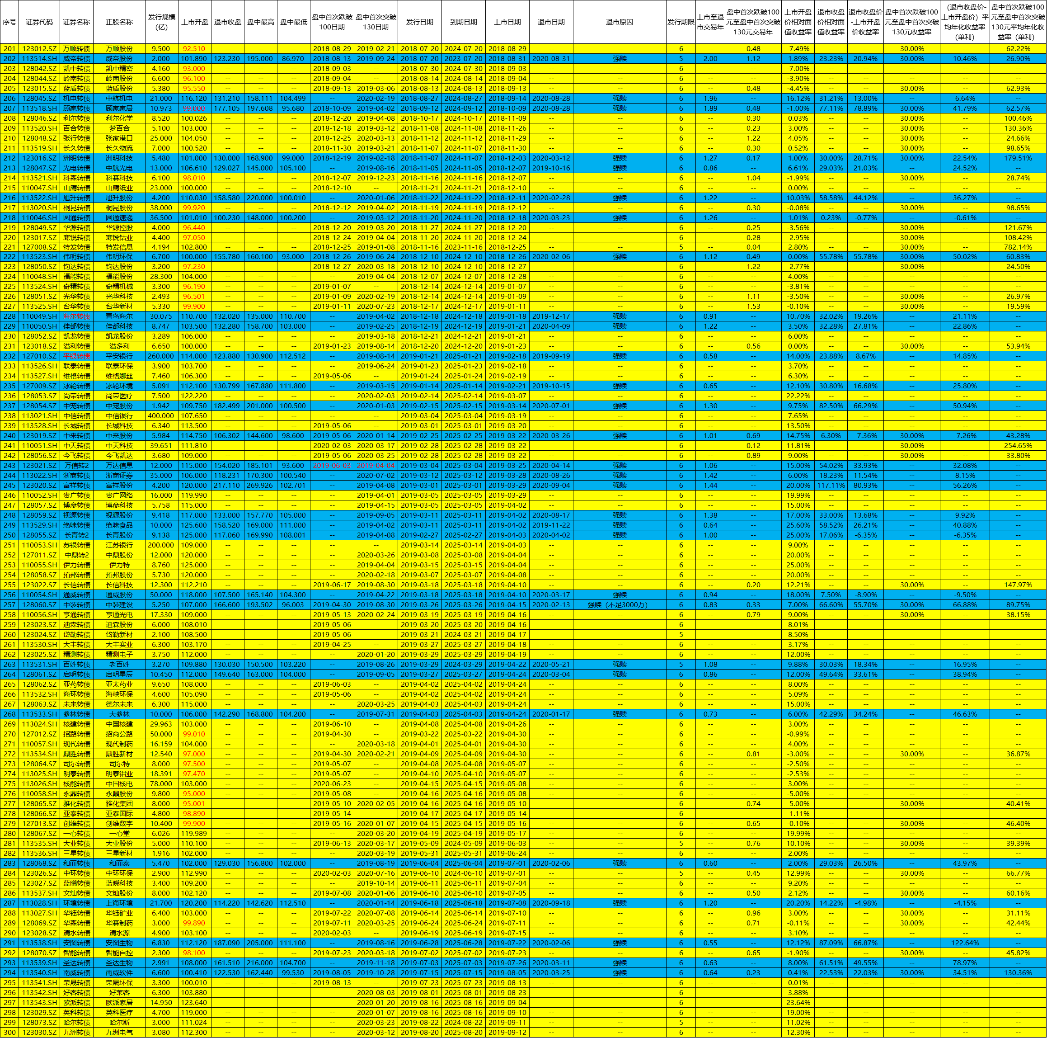Click the 122.64% annualized return cell
Viewport: 1047px width, 1038px height.
pos(964,943)
